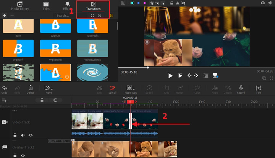275x158 pixels.
Task: Mute the Video Track audio
Action: 23,135
